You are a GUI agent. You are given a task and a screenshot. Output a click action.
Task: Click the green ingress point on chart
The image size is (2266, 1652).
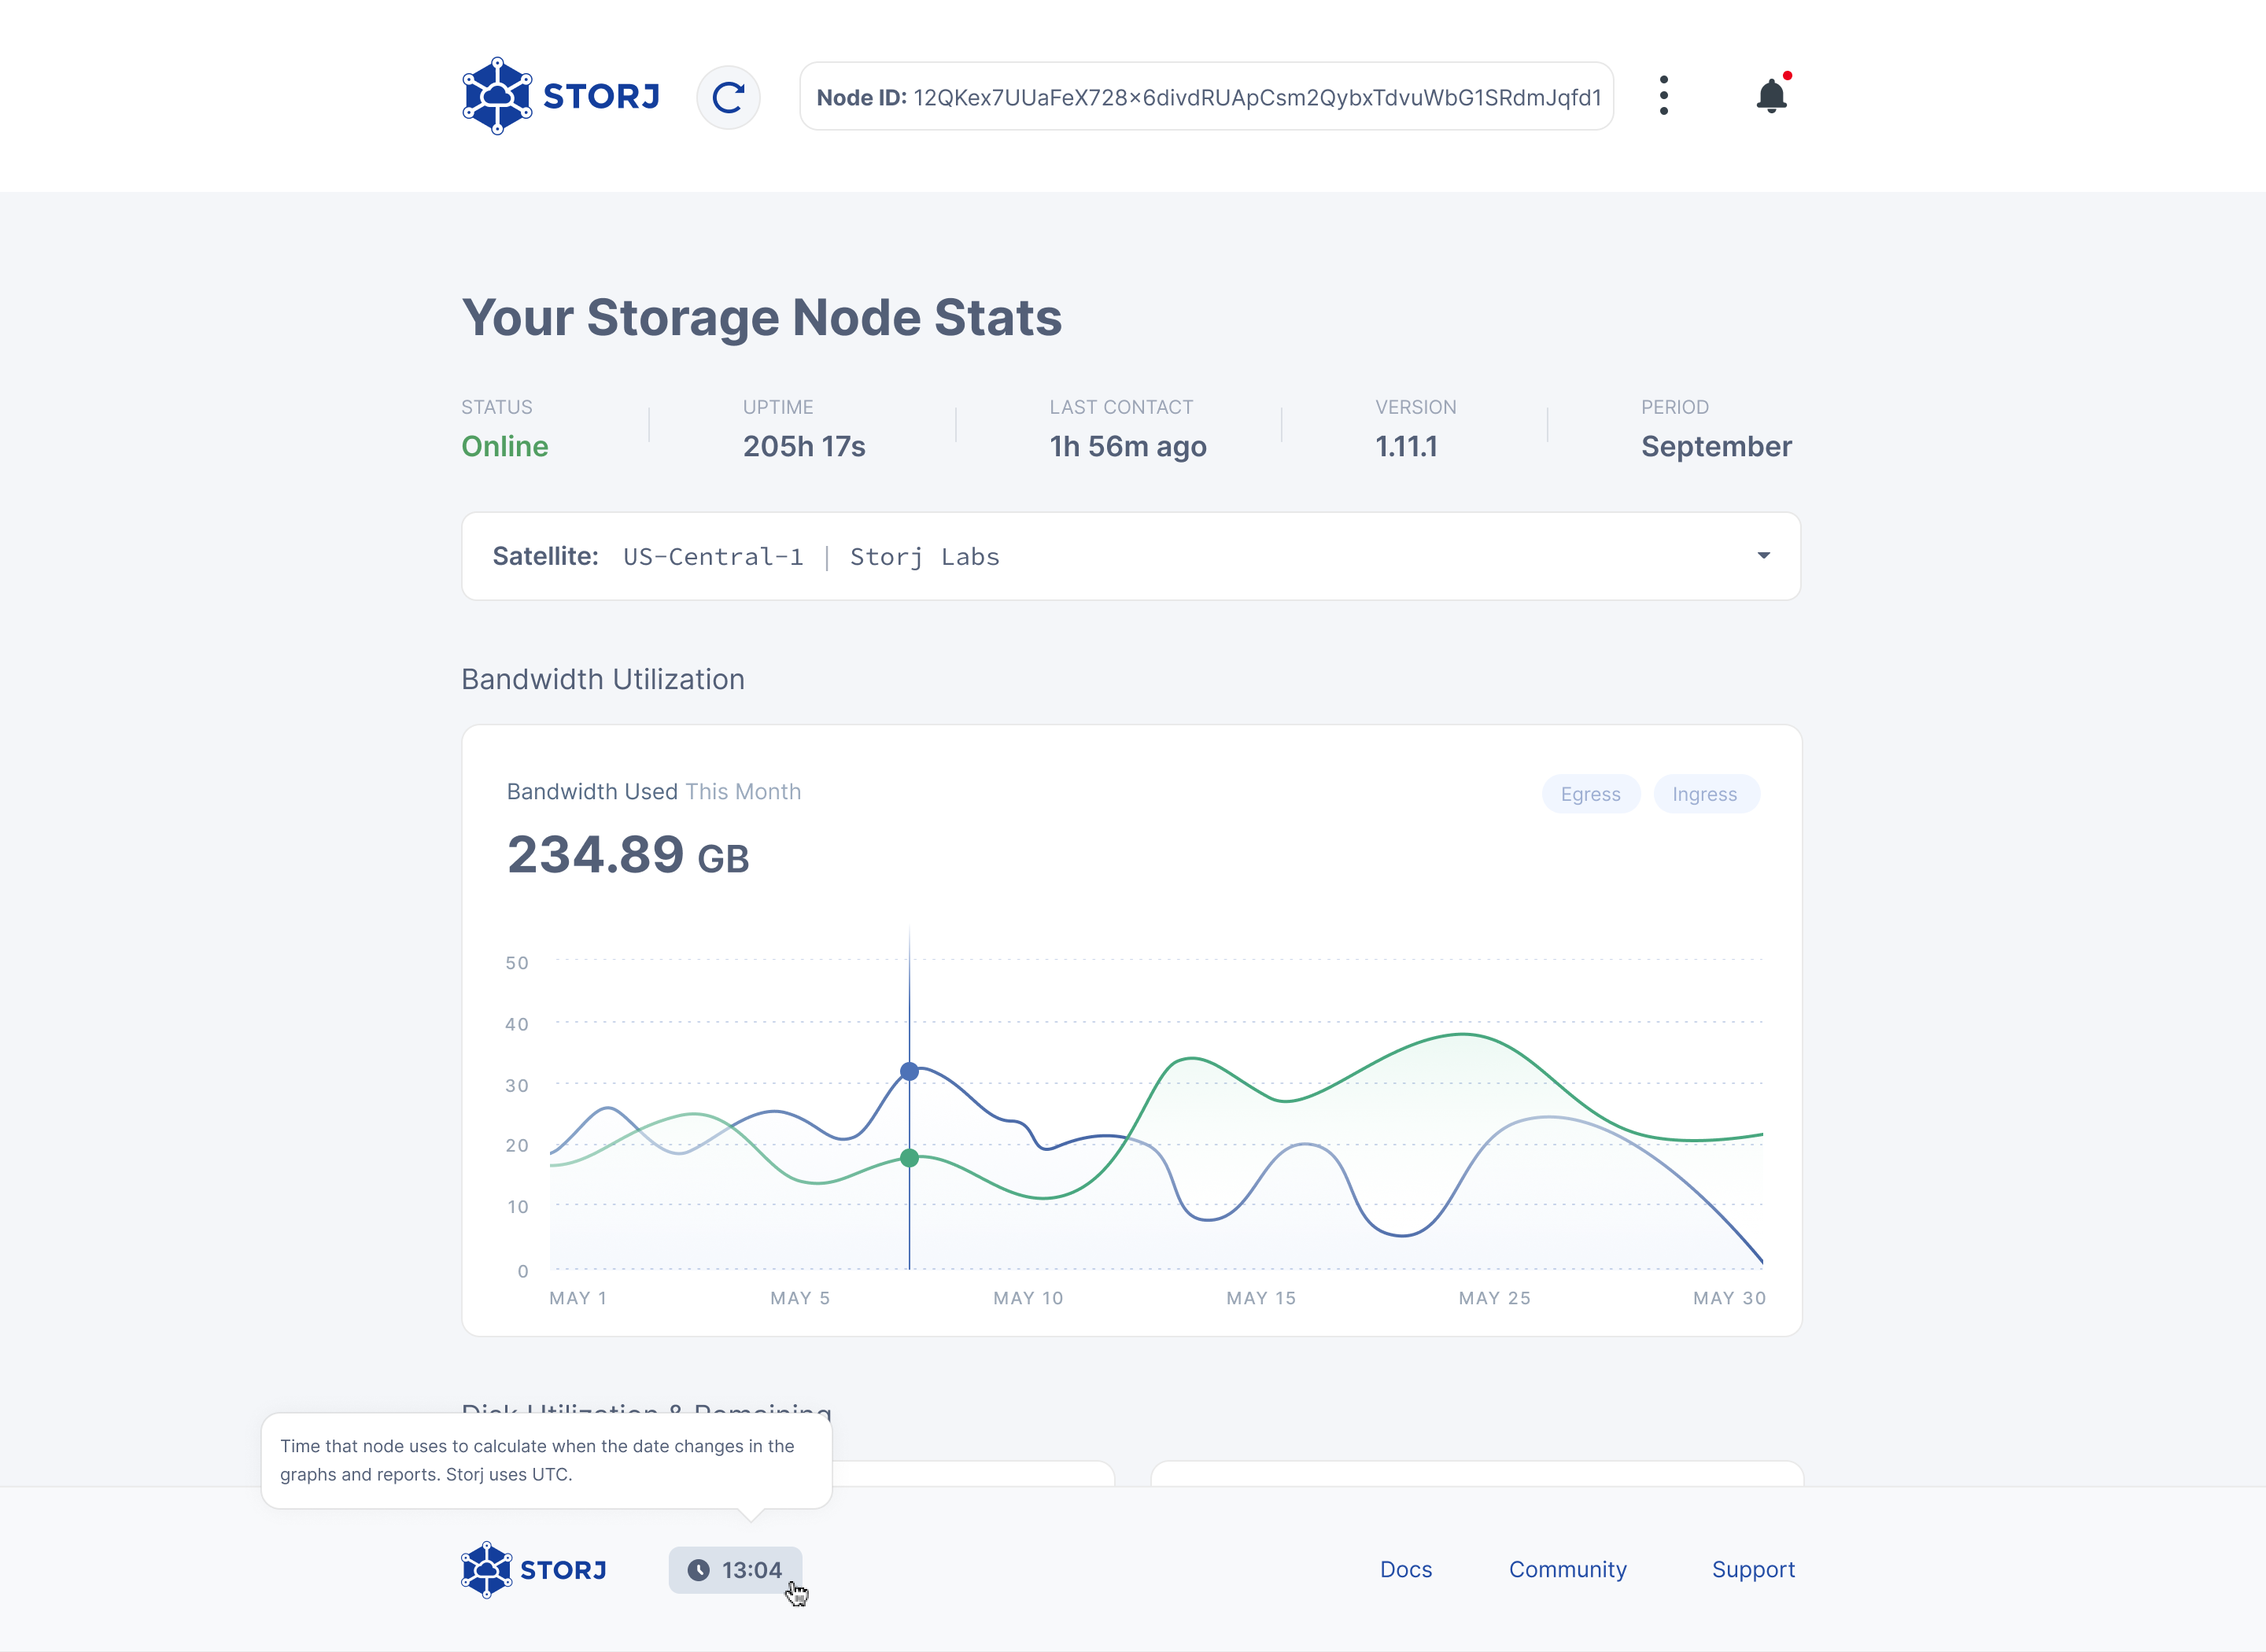[909, 1158]
